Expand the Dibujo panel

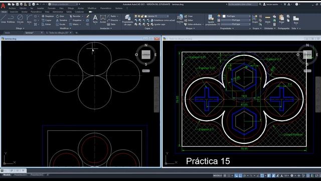click(x=20, y=29)
